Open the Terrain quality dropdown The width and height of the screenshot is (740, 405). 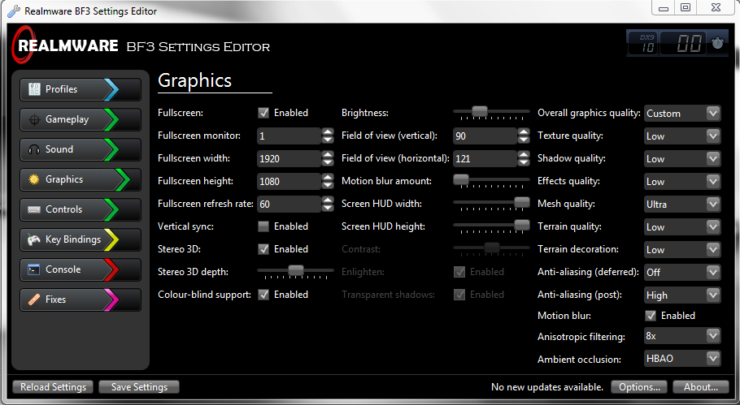tap(682, 227)
